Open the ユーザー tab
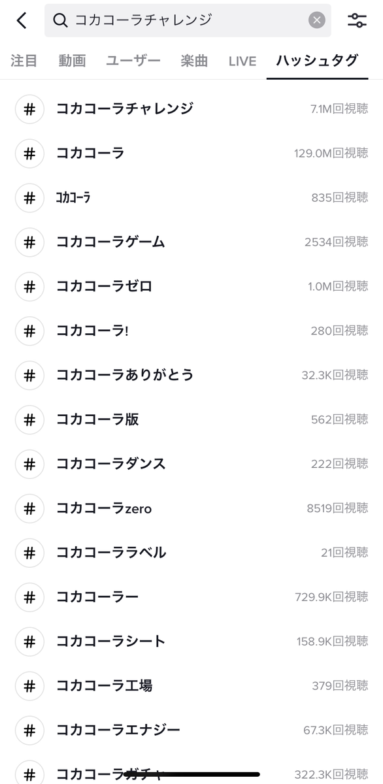The height and width of the screenshot is (784, 383). pyautogui.click(x=133, y=61)
